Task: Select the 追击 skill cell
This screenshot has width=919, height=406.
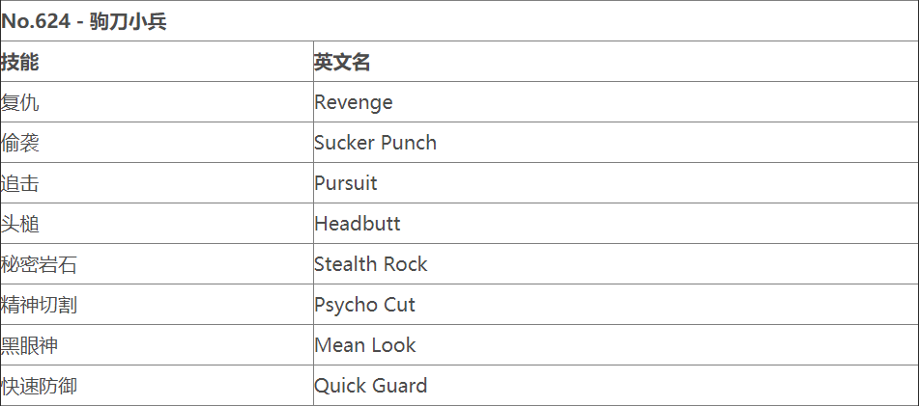Action: point(20,183)
